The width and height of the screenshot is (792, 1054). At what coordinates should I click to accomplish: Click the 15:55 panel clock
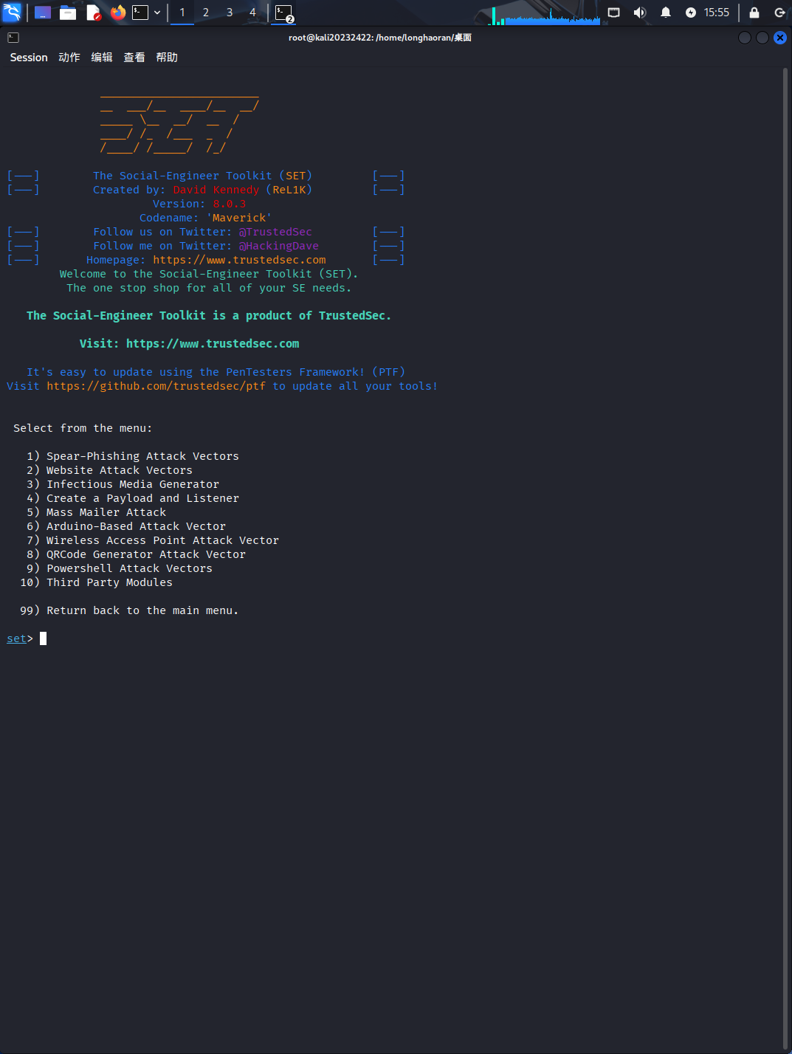coord(716,13)
